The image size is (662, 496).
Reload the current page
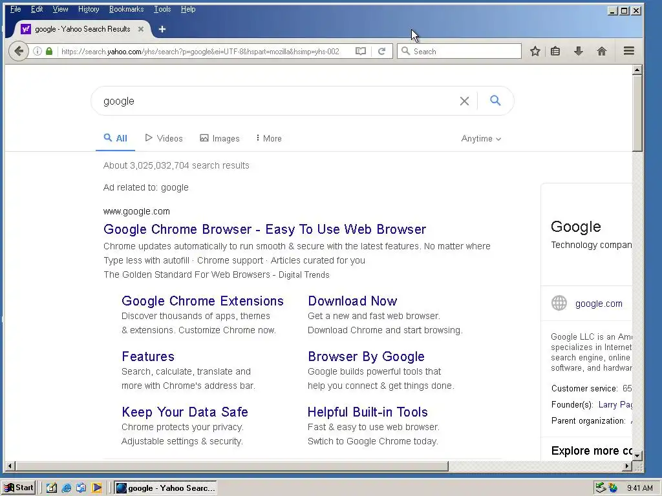[x=381, y=52]
